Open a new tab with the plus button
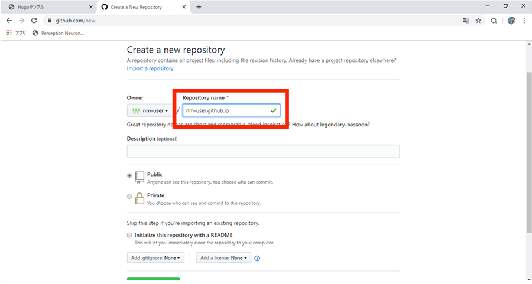Screen dimensions: 532x284 (199, 7)
